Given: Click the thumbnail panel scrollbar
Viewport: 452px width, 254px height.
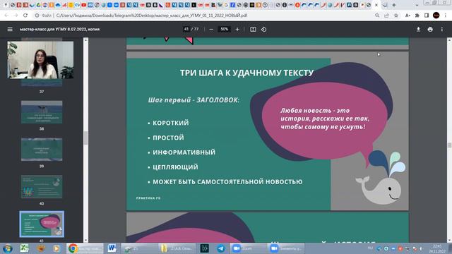Looking at the screenshot, I should (x=85, y=138).
